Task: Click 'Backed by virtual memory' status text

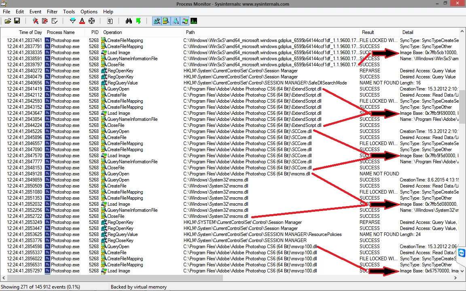Action: [139, 287]
